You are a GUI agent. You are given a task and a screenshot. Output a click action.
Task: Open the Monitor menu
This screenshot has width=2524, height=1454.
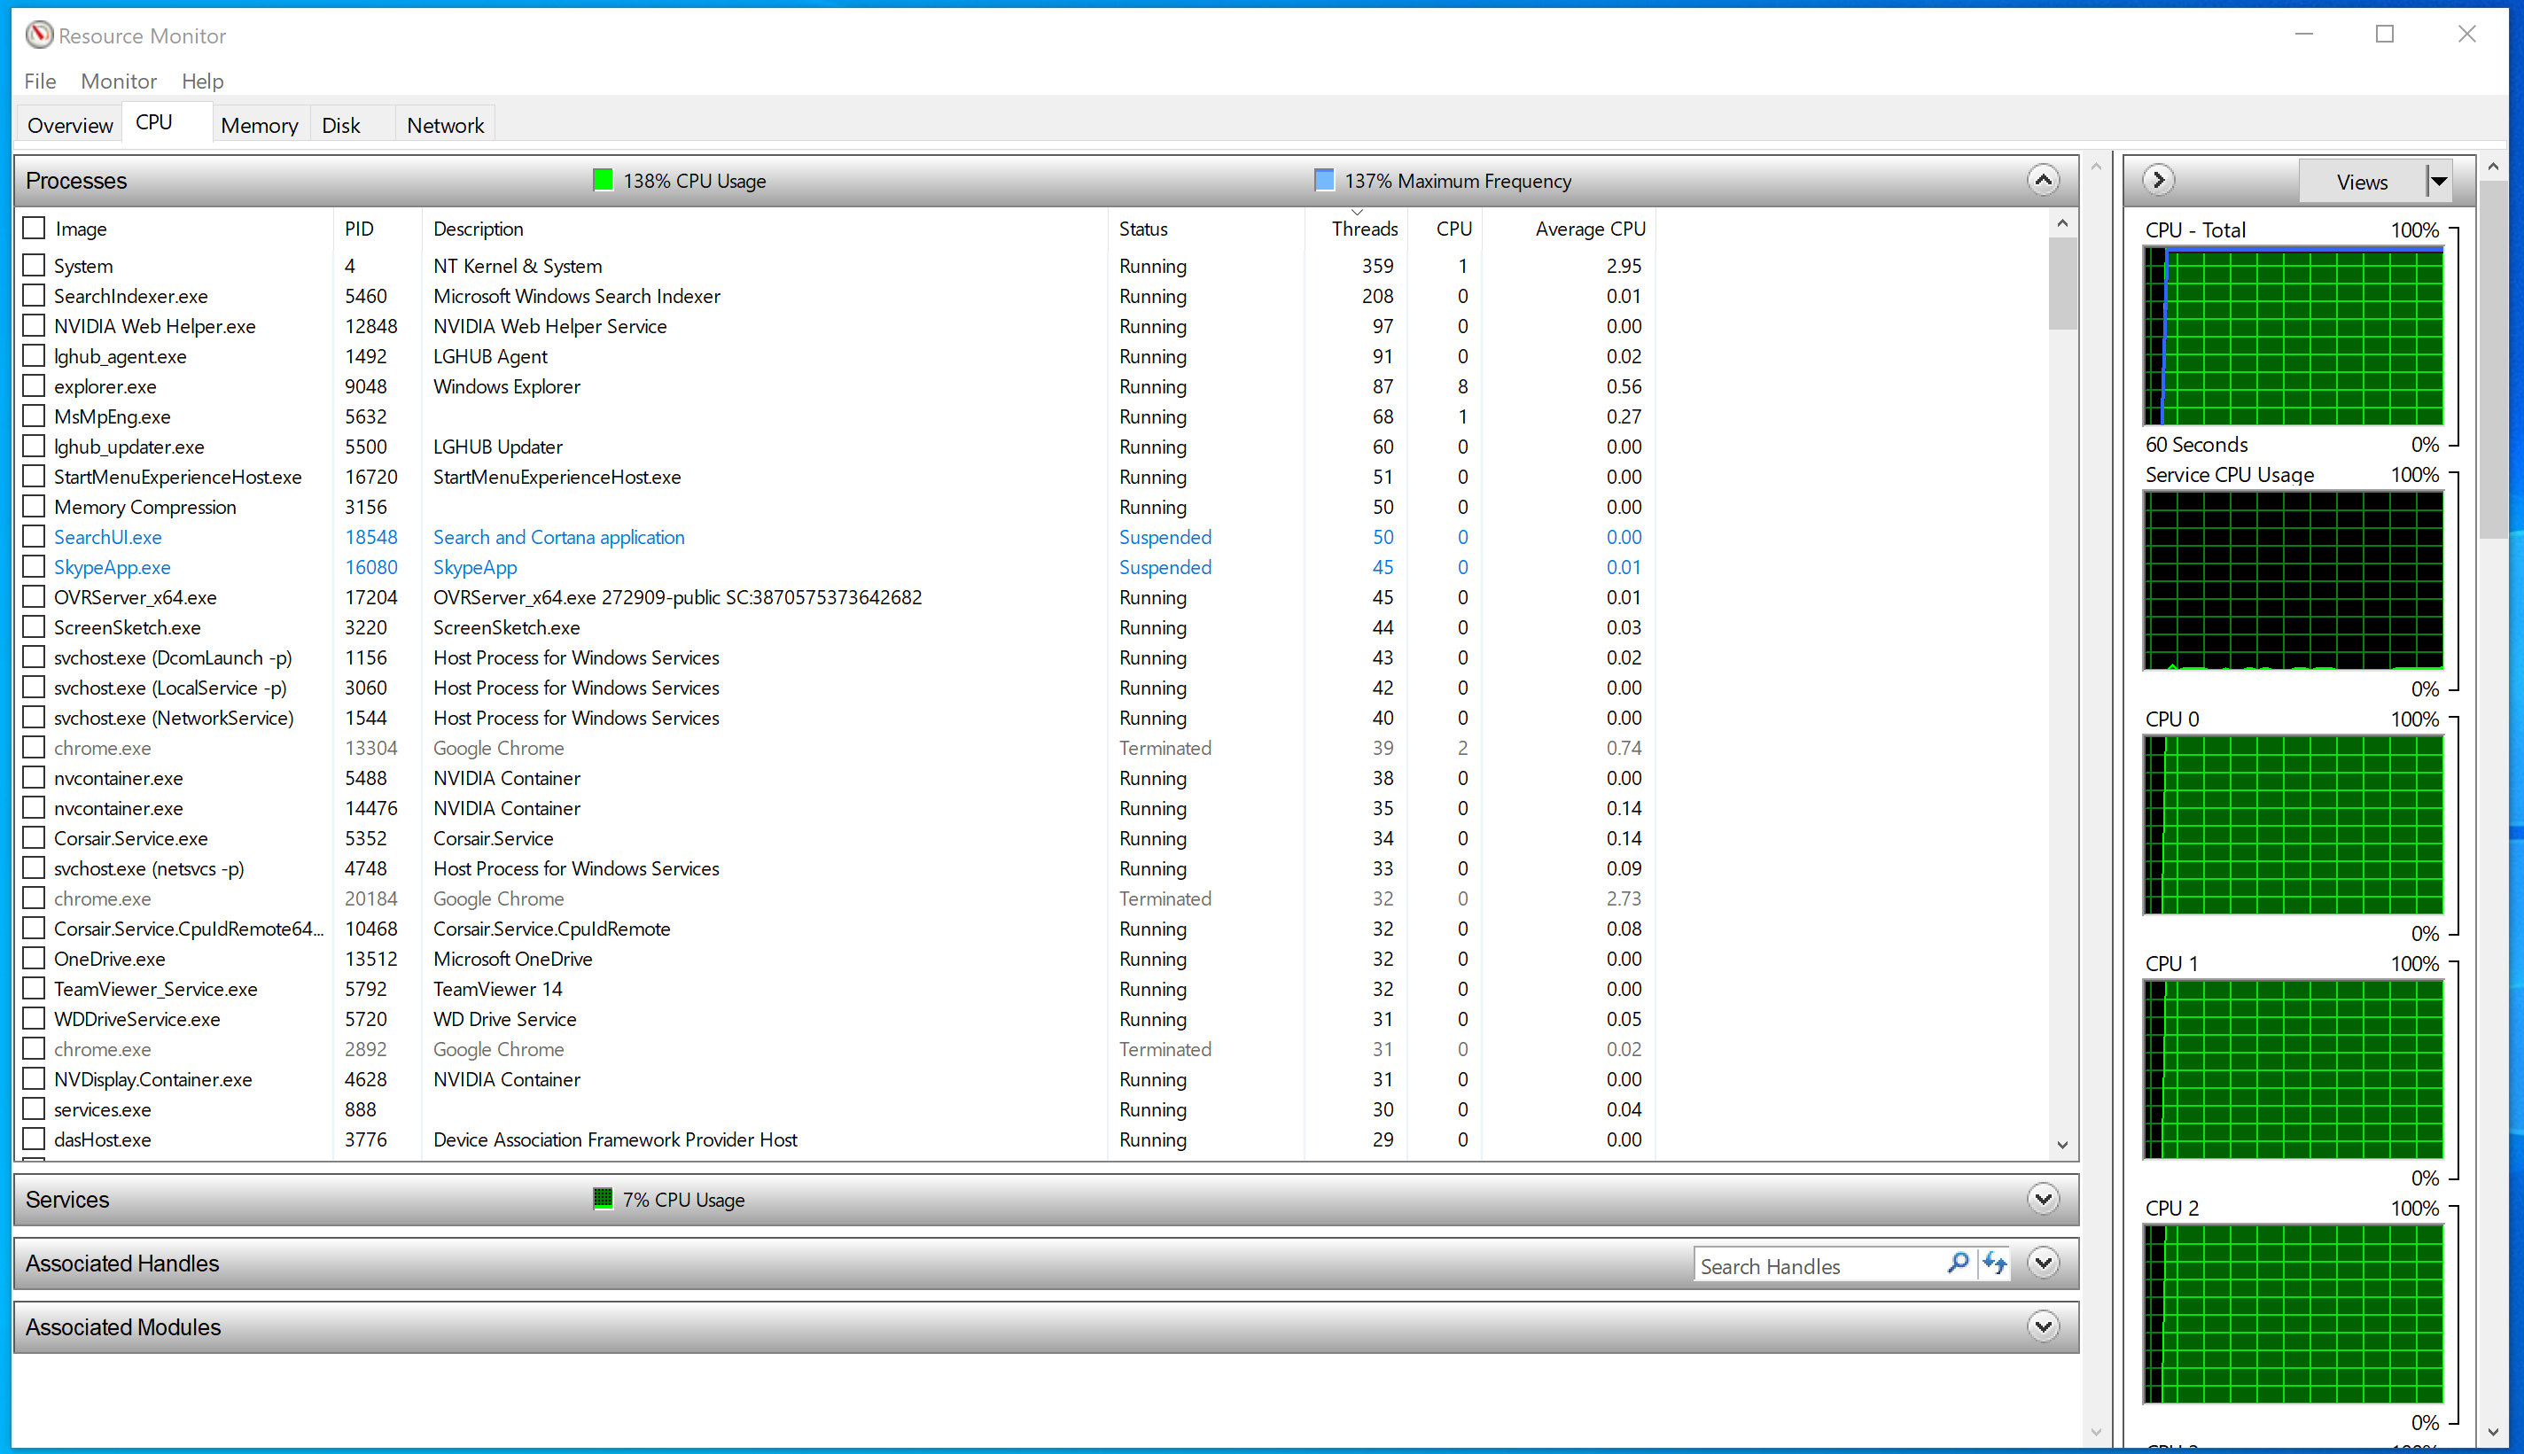click(119, 81)
